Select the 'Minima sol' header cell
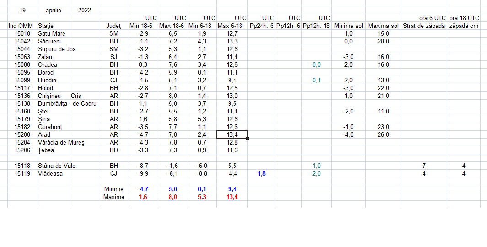The height and width of the screenshot is (247, 487). click(349, 26)
